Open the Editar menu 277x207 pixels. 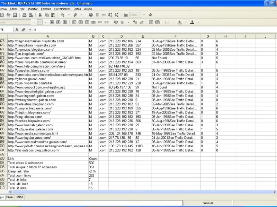coord(14,9)
